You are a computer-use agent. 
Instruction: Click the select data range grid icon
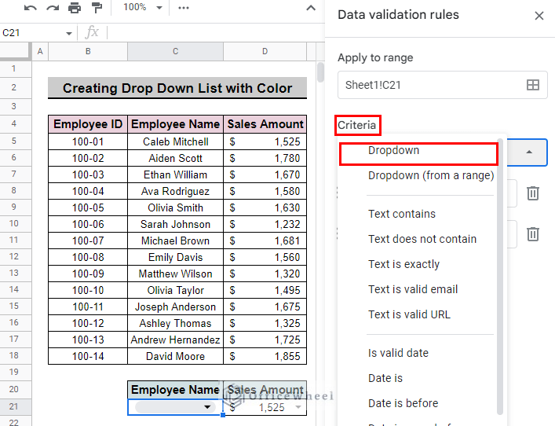tap(533, 85)
